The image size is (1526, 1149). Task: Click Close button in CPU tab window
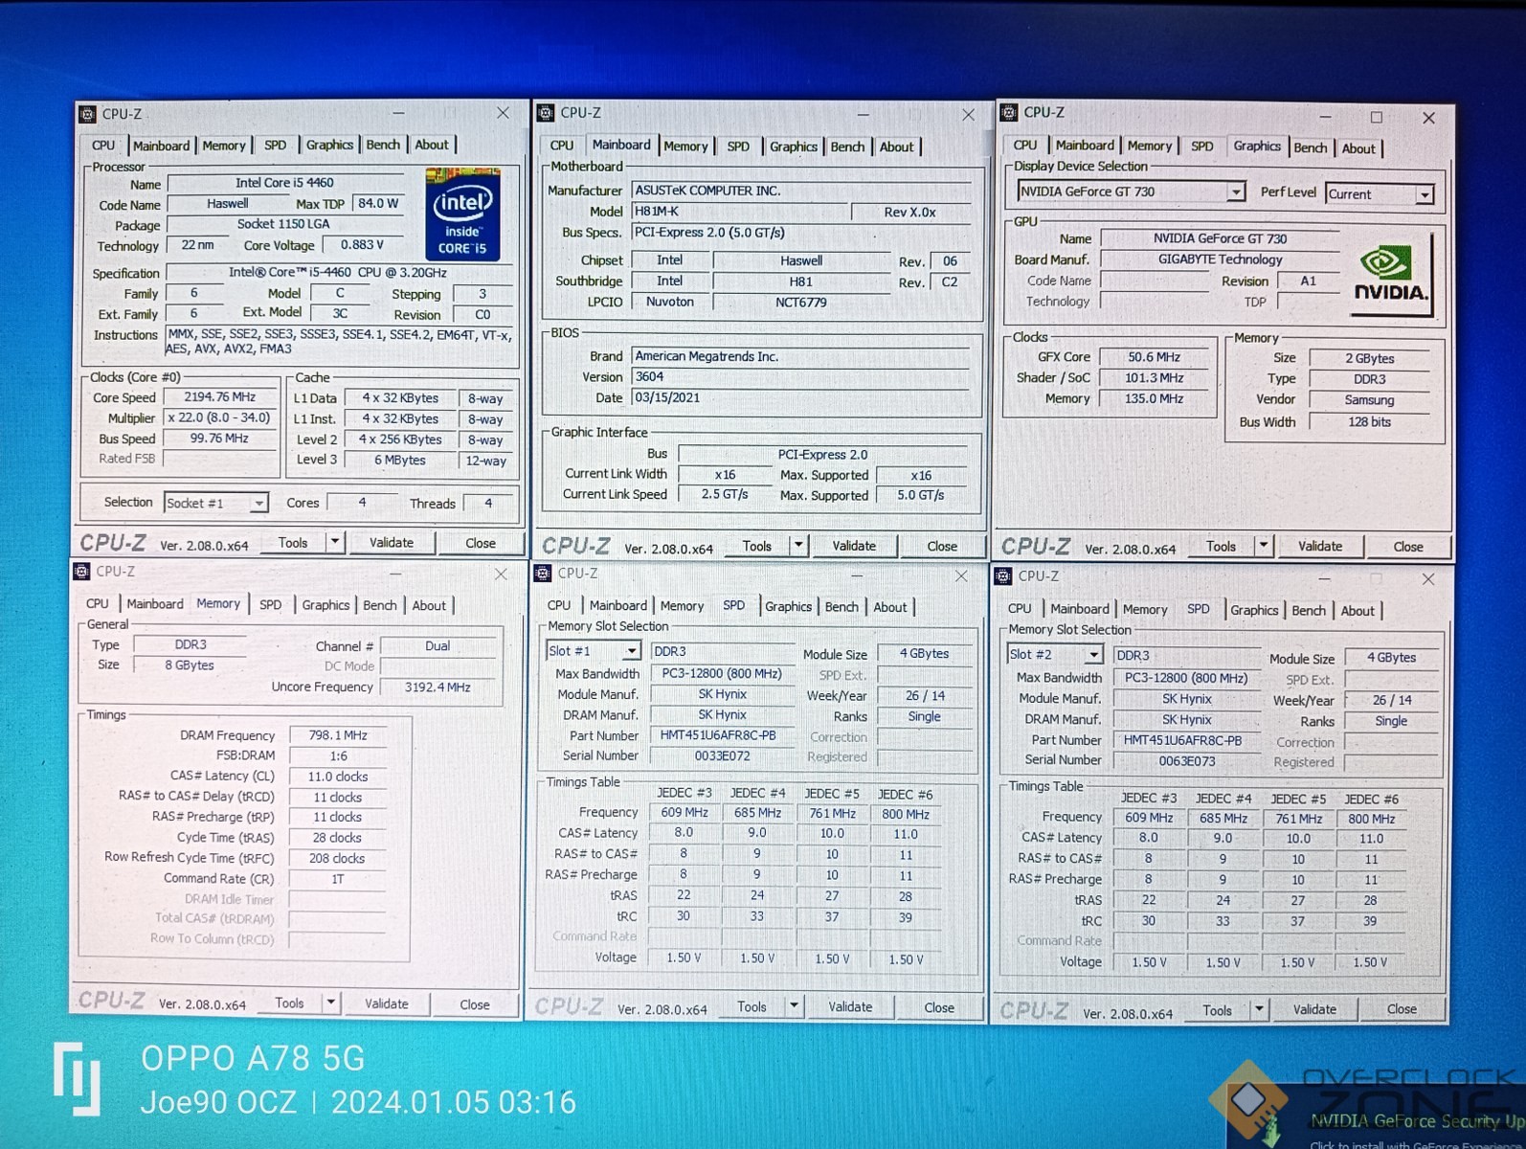click(481, 543)
